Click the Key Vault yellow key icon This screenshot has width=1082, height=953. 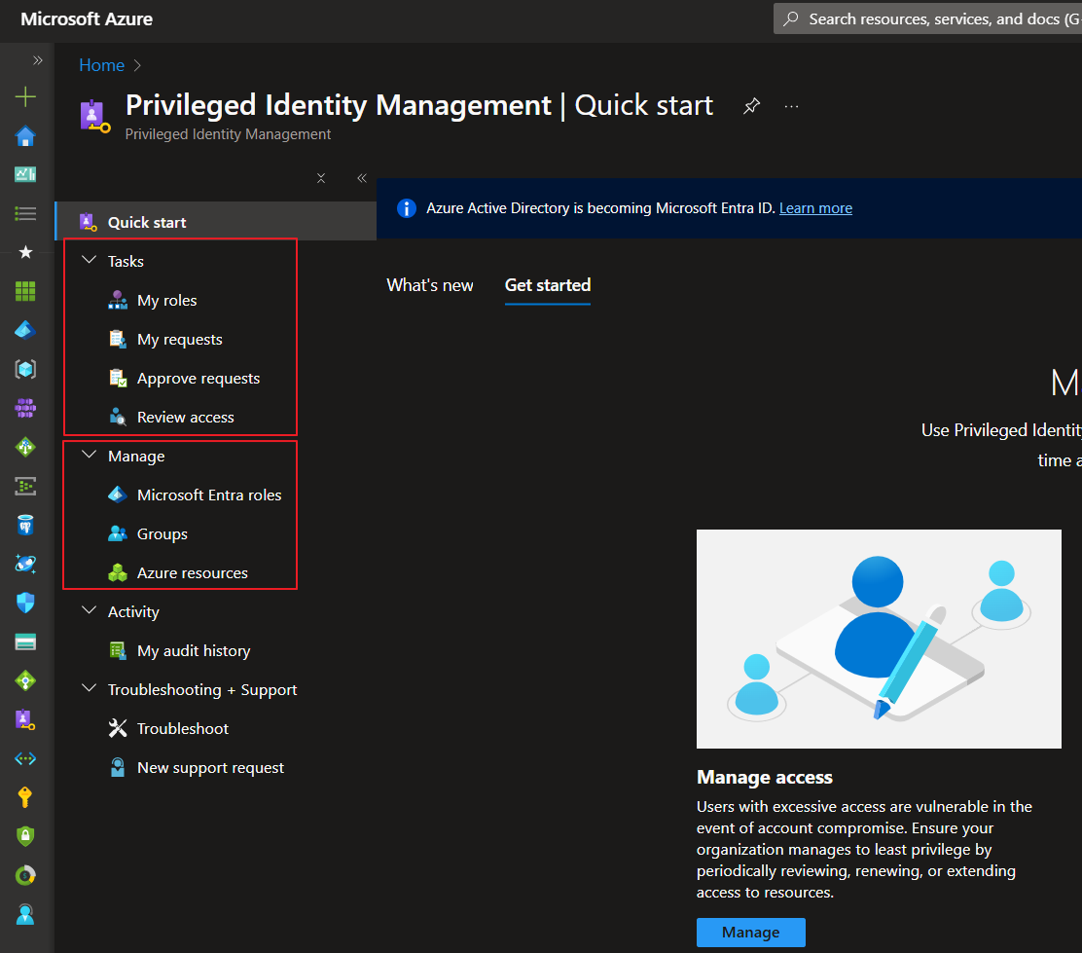coord(25,797)
